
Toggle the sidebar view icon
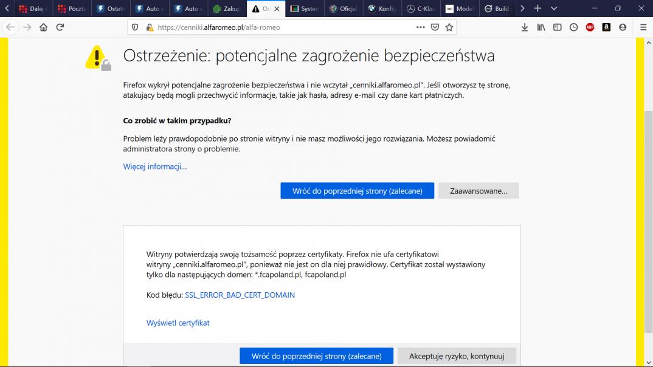[557, 27]
